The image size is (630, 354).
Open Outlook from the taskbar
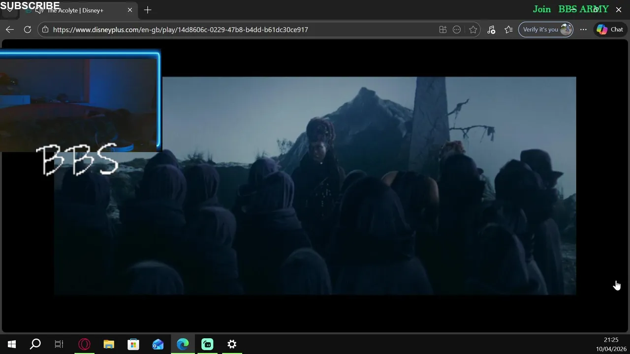point(158,344)
